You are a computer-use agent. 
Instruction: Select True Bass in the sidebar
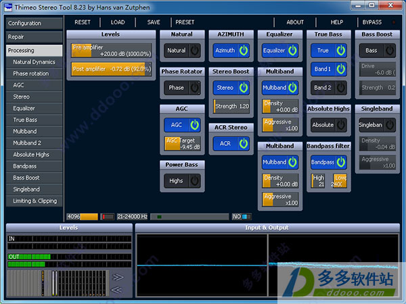[35, 120]
